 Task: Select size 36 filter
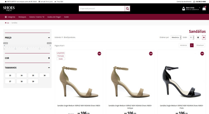click(x=45, y=75)
